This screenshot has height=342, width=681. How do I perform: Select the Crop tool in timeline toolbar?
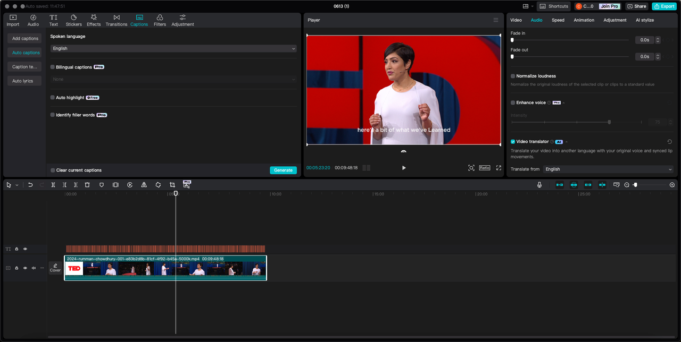[x=172, y=185]
